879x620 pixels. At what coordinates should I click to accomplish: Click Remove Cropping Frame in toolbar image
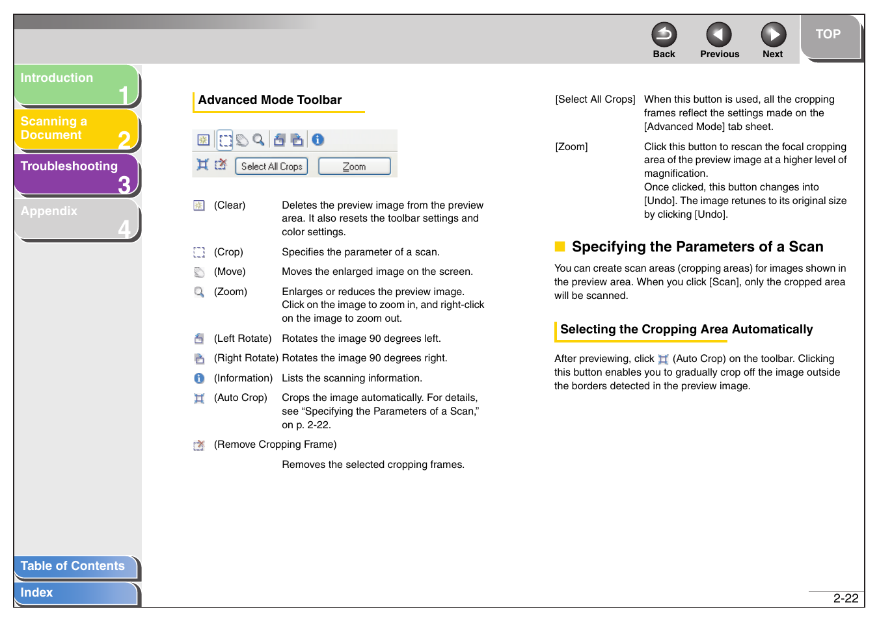click(221, 164)
